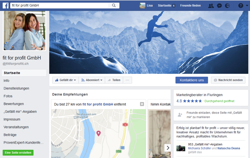250x158 pixels.
Task: Open the help question mark icon
Action: click(240, 6)
